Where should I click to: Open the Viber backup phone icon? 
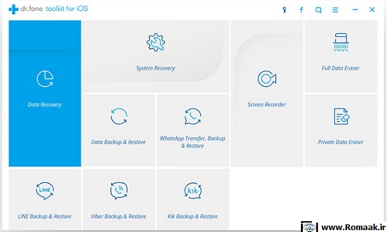119,191
